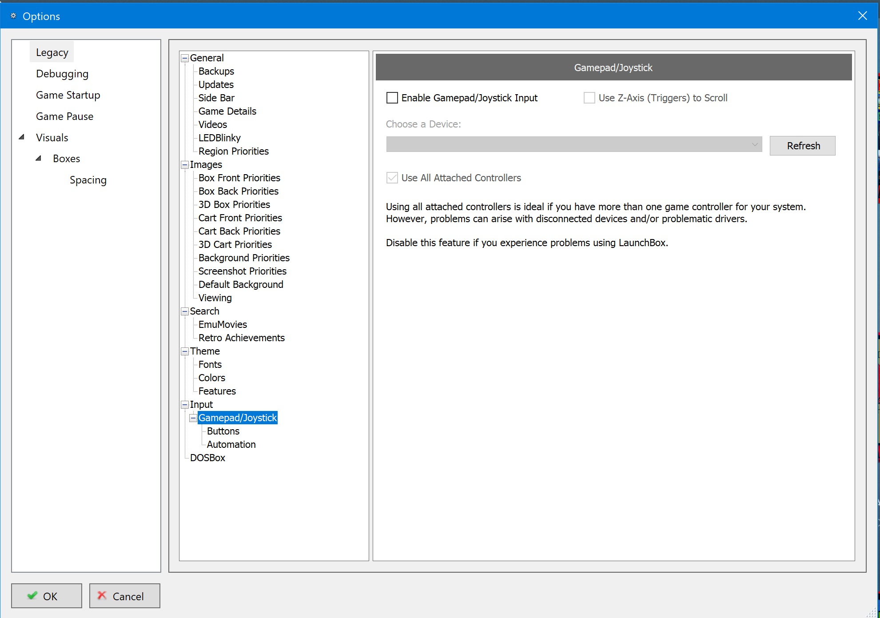Open Retro Achievements settings

point(242,338)
